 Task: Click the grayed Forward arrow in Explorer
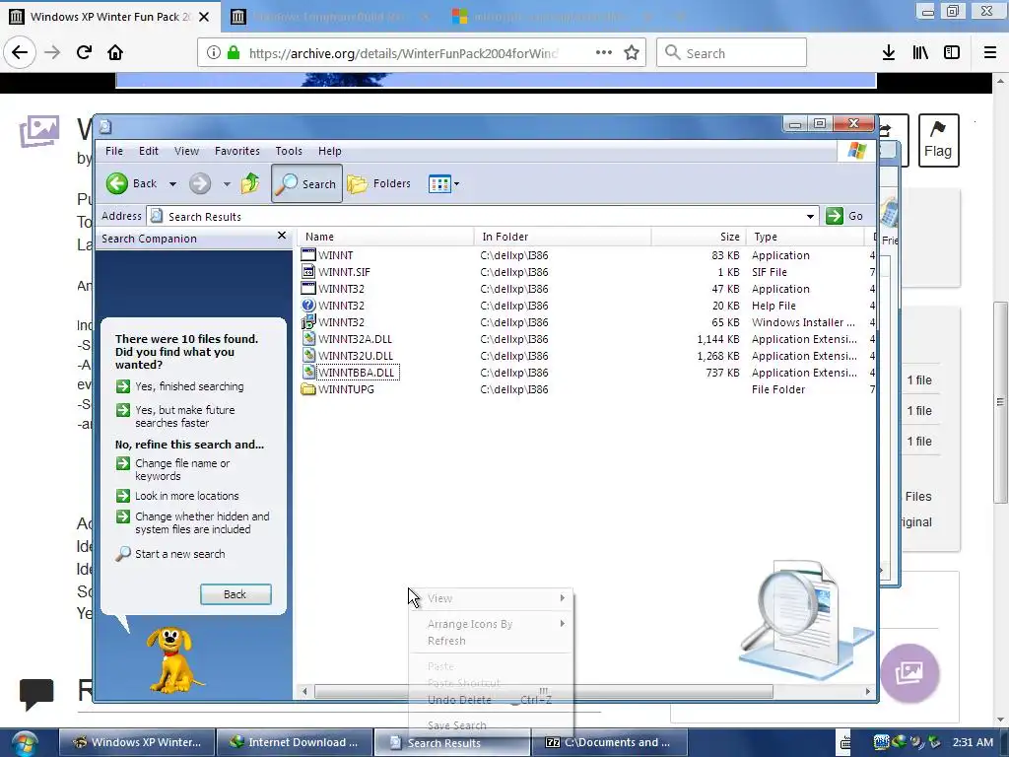pos(200,183)
